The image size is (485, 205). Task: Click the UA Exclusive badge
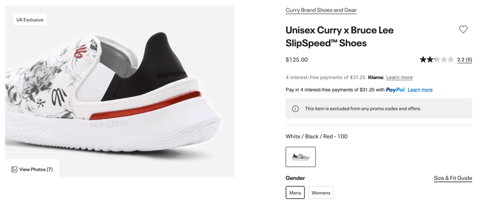[x=30, y=20]
